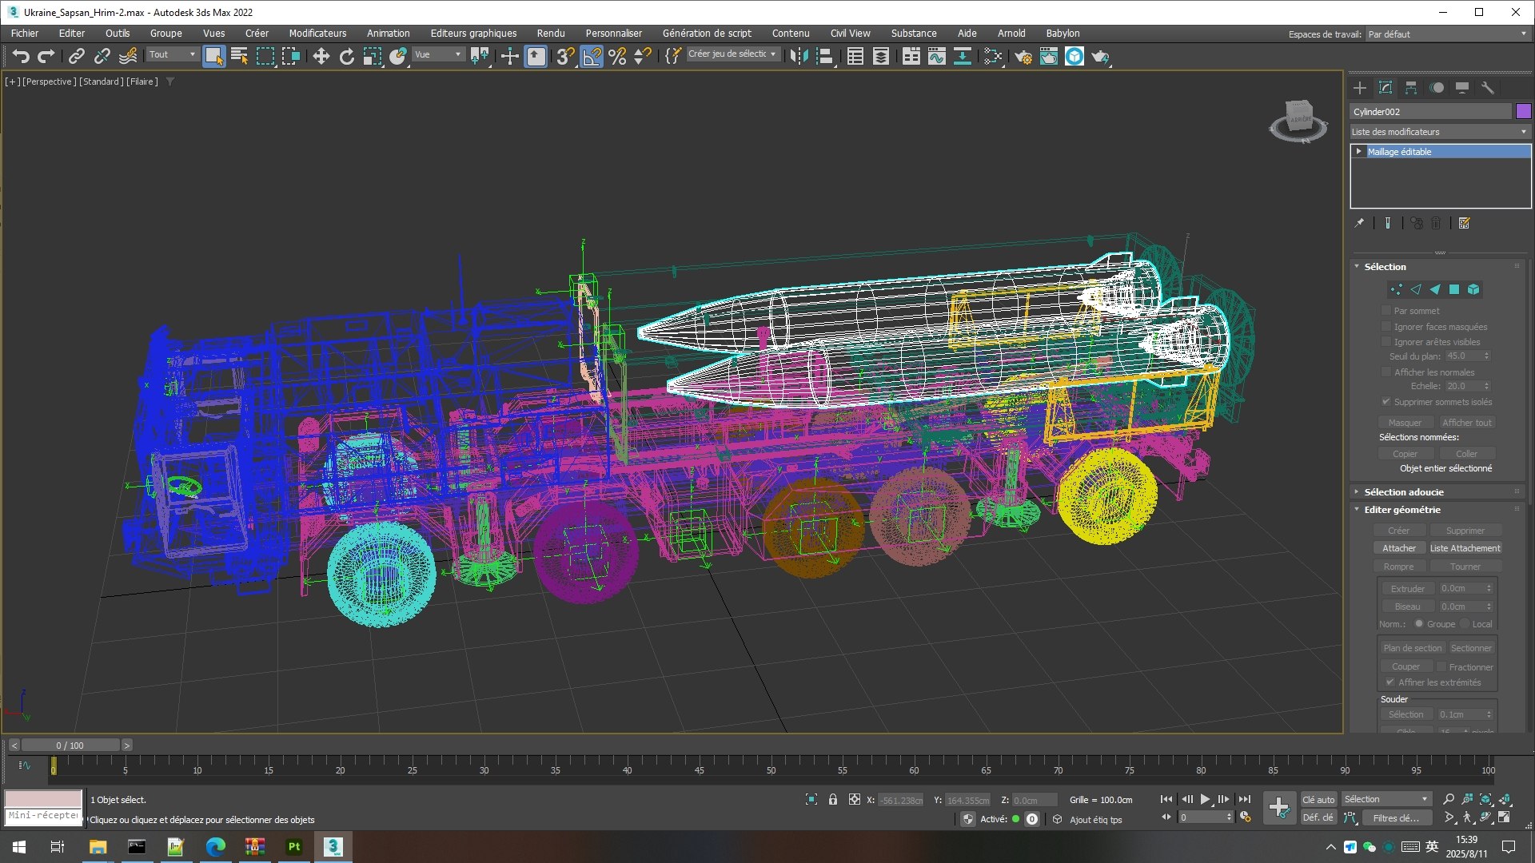1535x863 pixels.
Task: Open the Curve Editor icon
Action: click(x=936, y=56)
